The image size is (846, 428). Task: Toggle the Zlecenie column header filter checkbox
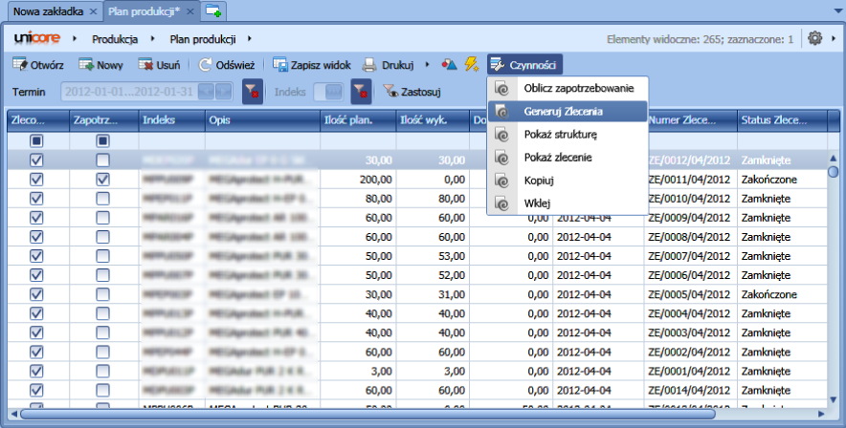37,140
